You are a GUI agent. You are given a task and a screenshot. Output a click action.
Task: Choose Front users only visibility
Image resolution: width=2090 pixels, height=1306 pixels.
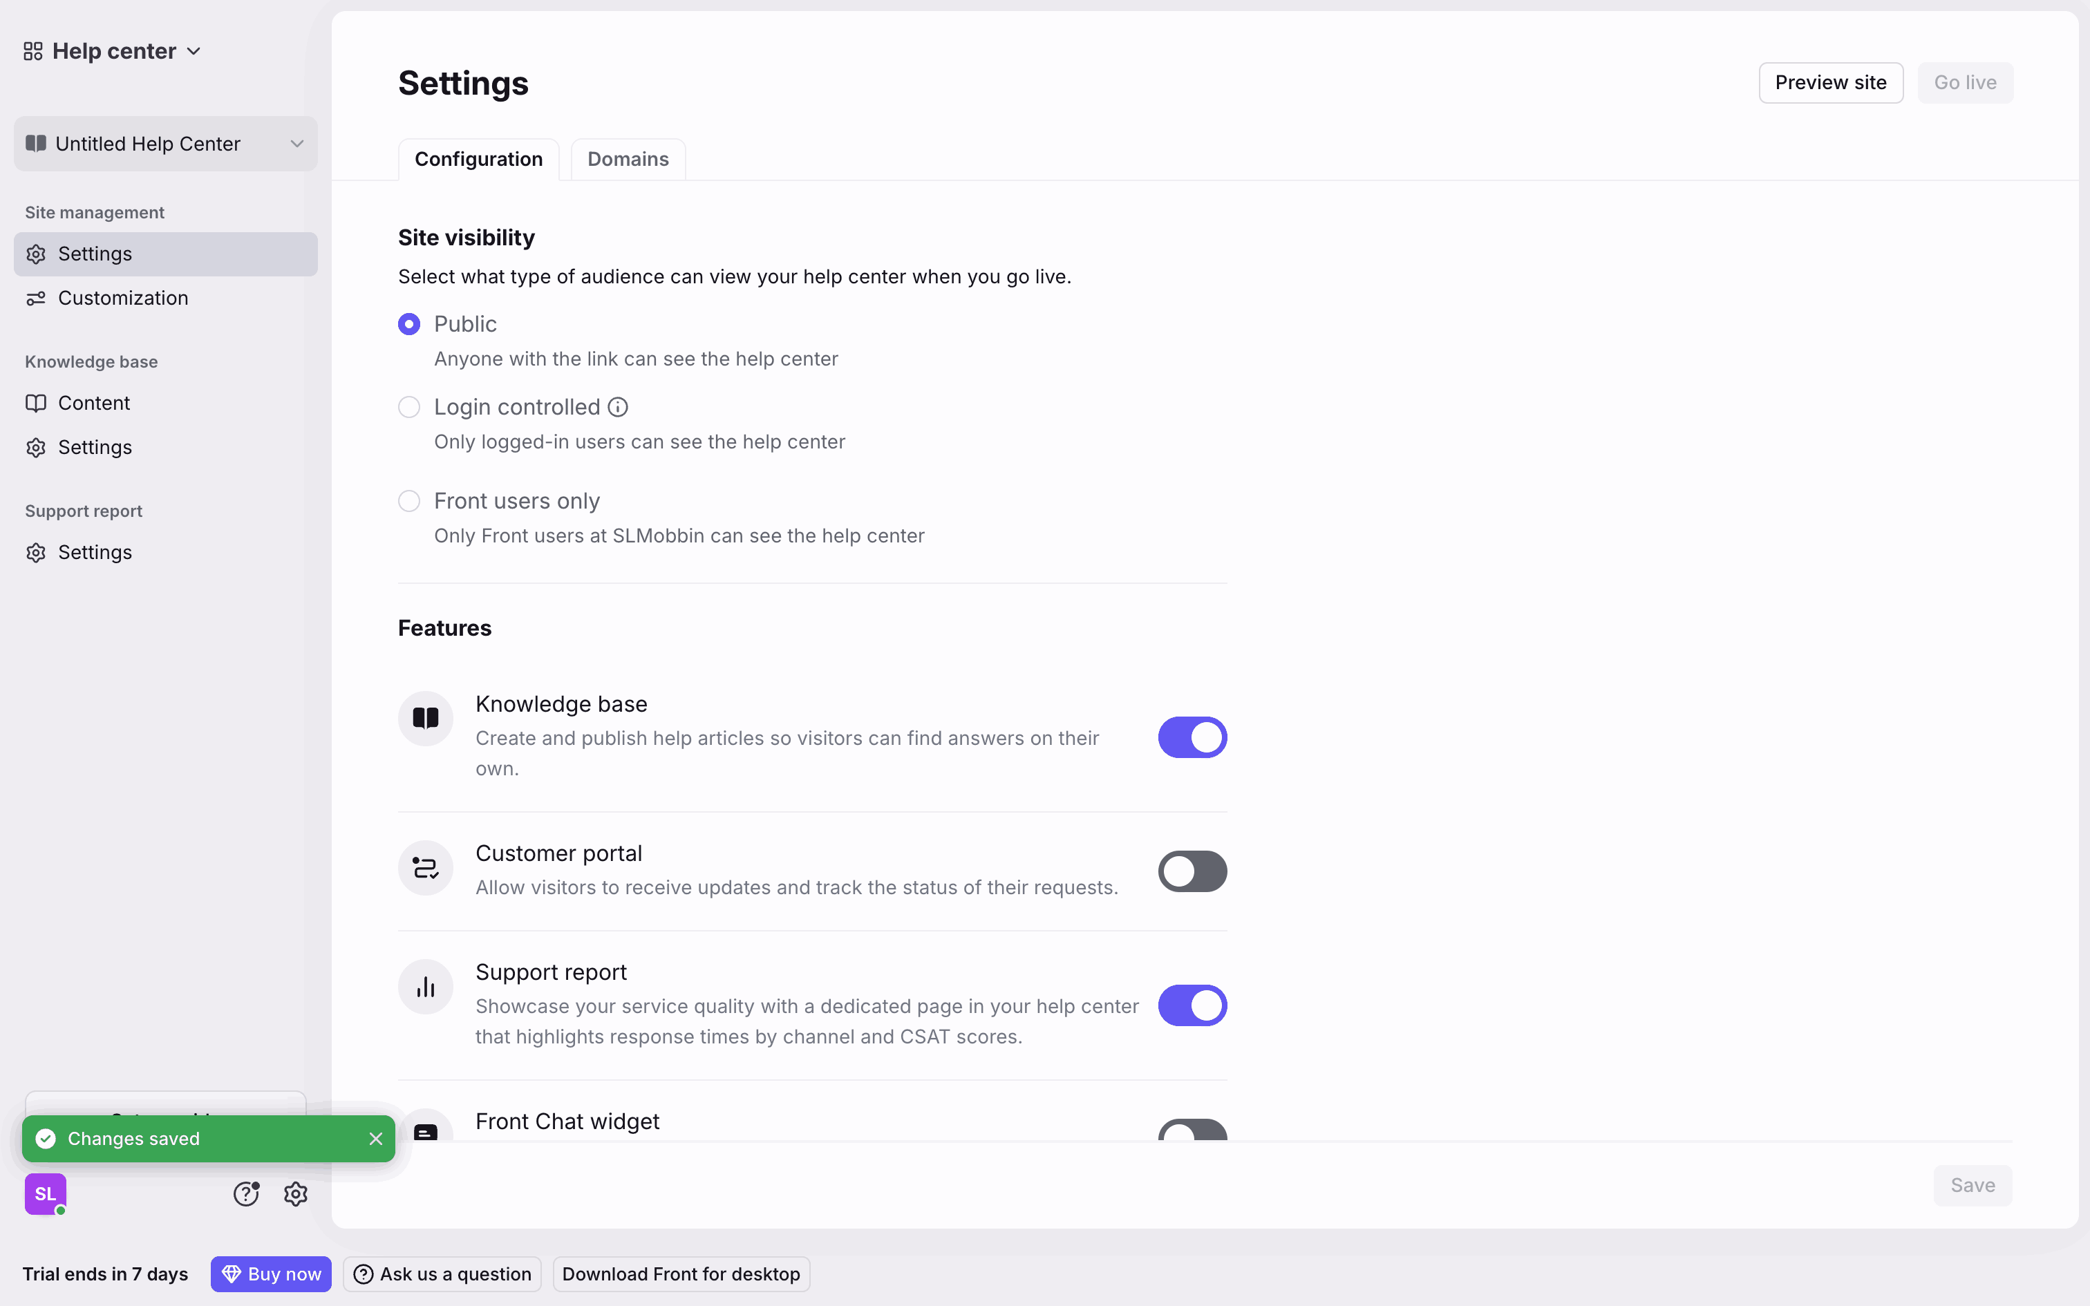[409, 501]
